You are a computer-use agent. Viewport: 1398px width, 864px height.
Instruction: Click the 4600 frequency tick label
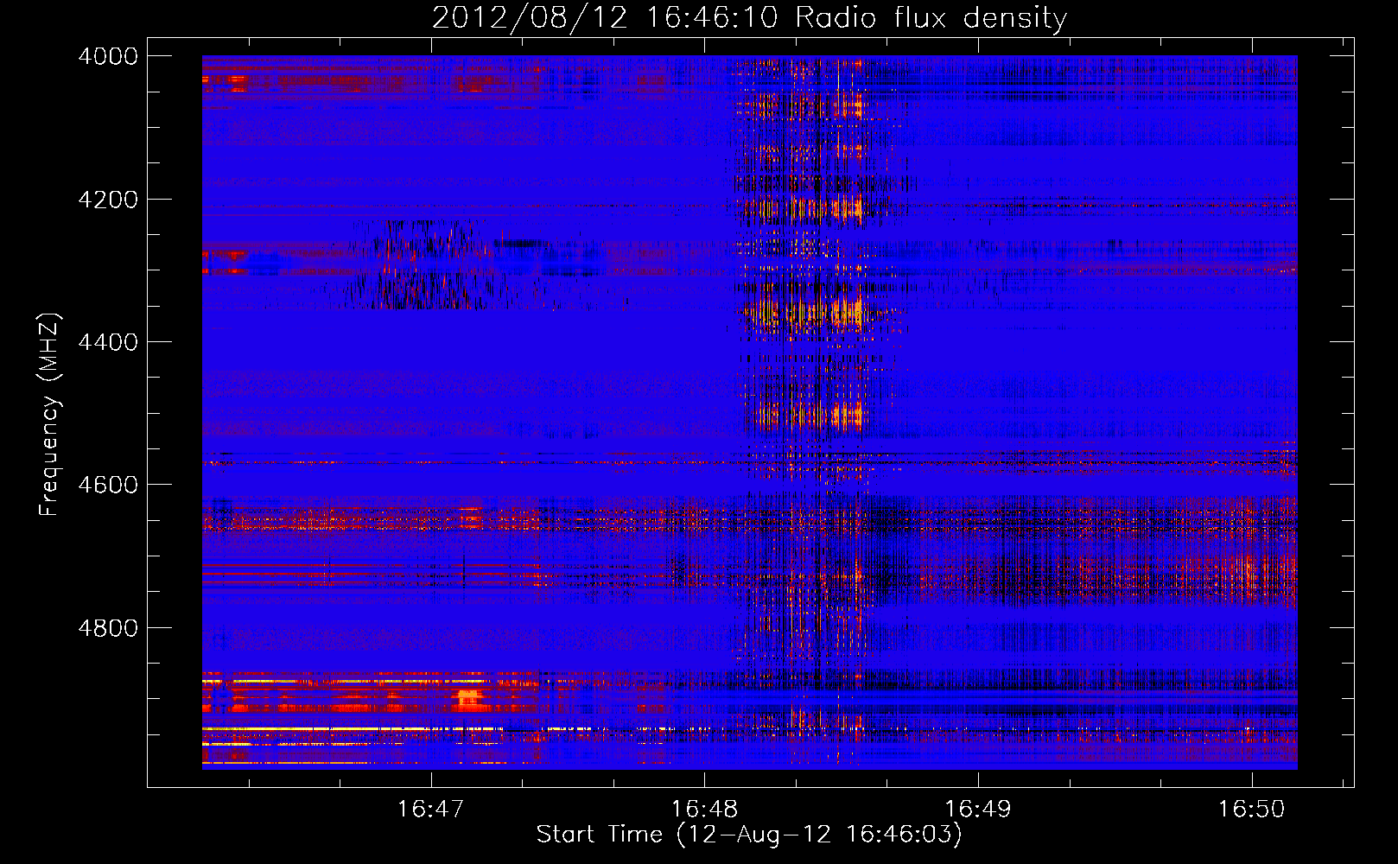(108, 485)
